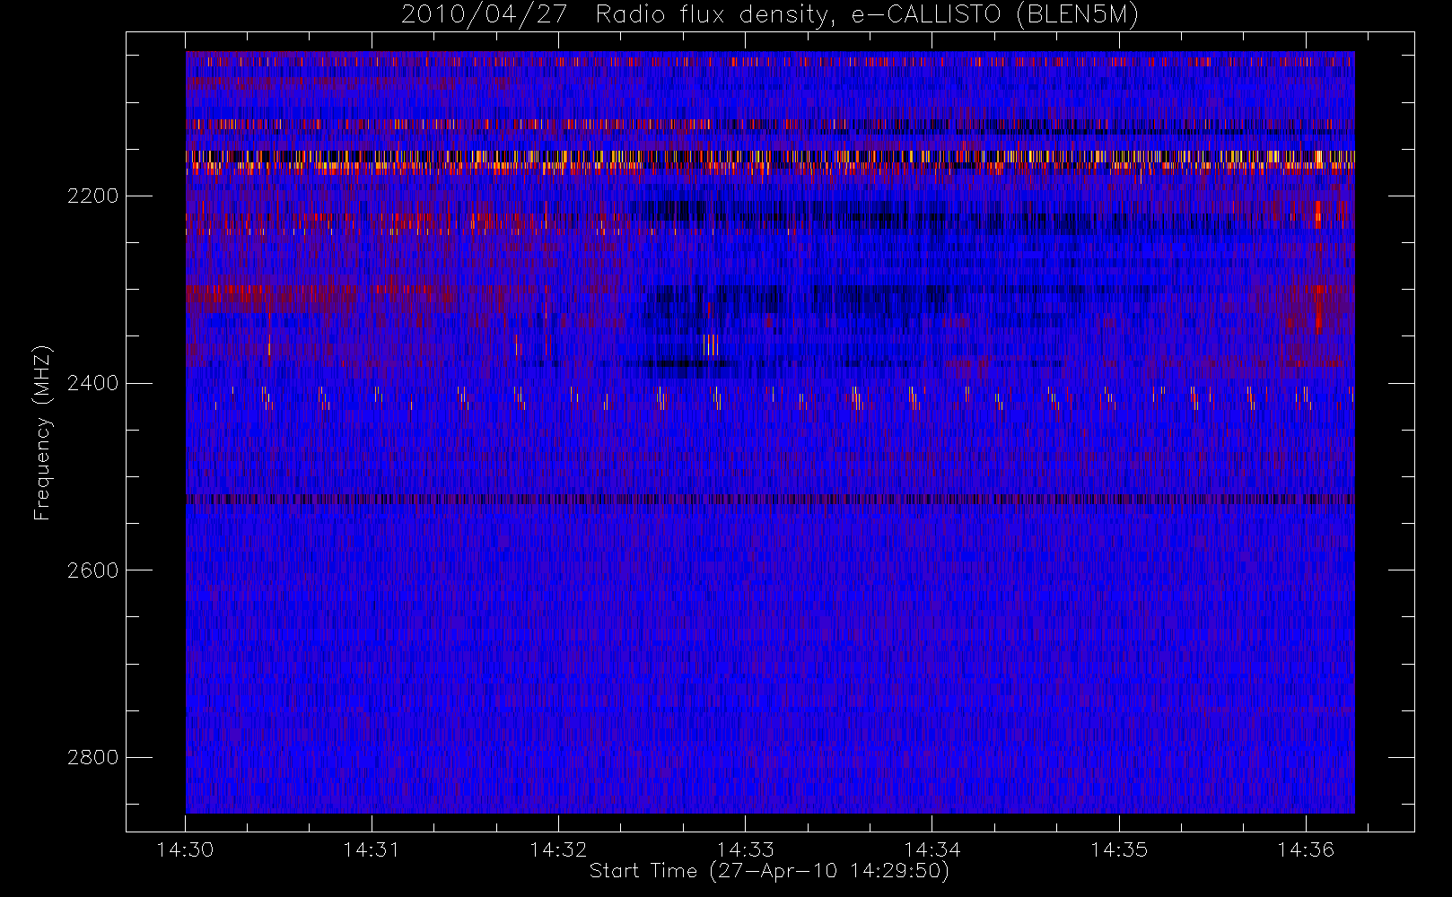The height and width of the screenshot is (897, 1452).
Task: Click the 2200 frequency tick label
Action: tap(92, 196)
